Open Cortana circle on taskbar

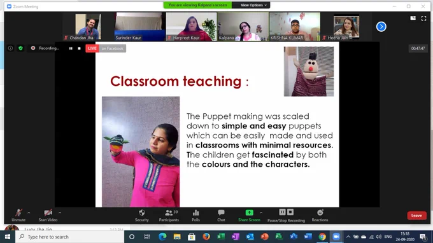132,237
